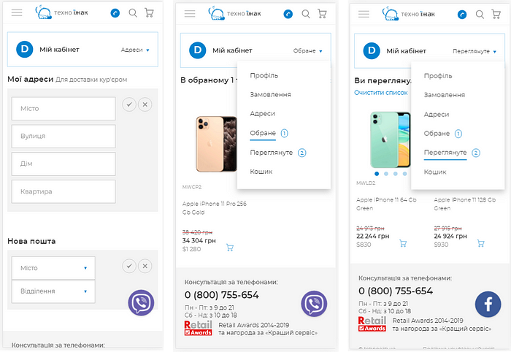The height and width of the screenshot is (352, 511).
Task: Open hamburger menu in the left screen
Action: click(x=17, y=12)
